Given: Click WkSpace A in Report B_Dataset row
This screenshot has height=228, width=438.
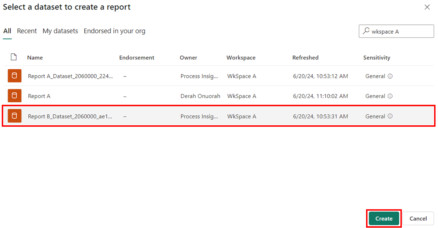Looking at the screenshot, I should pyautogui.click(x=242, y=116).
